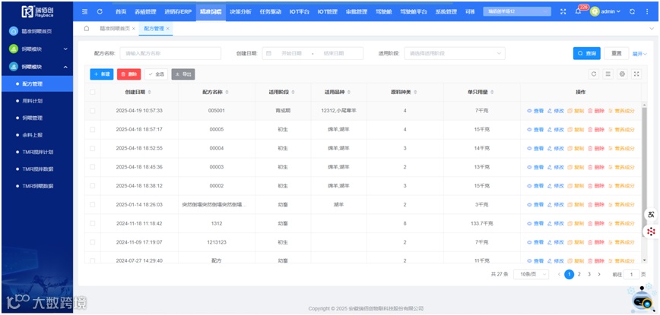Click the 全选 button
This screenshot has width=660, height=315.
(x=156, y=74)
